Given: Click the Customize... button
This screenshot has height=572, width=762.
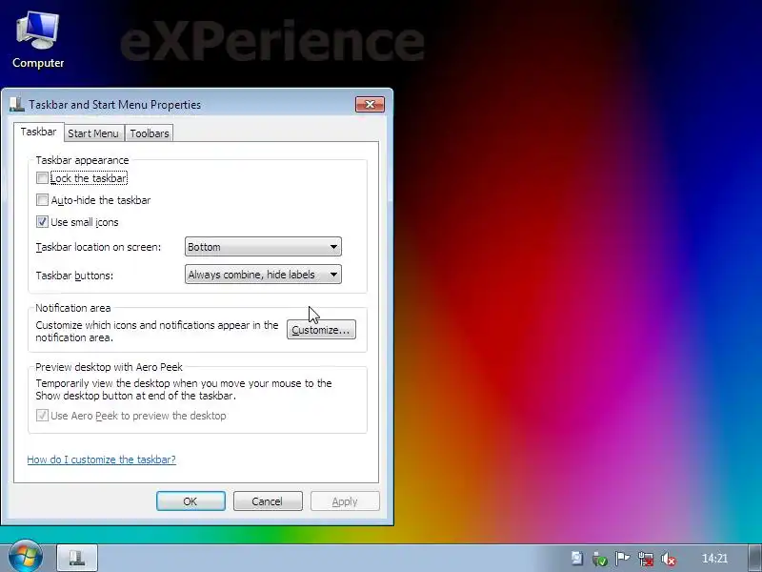Looking at the screenshot, I should 321,330.
